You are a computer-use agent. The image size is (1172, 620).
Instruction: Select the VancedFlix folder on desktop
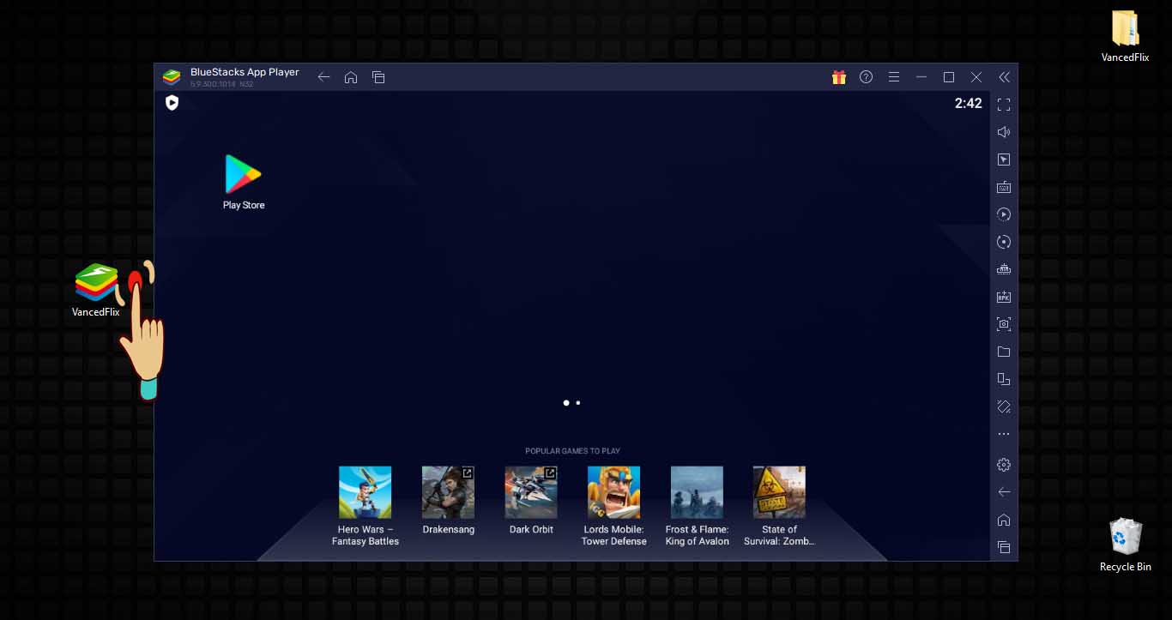click(x=1125, y=36)
